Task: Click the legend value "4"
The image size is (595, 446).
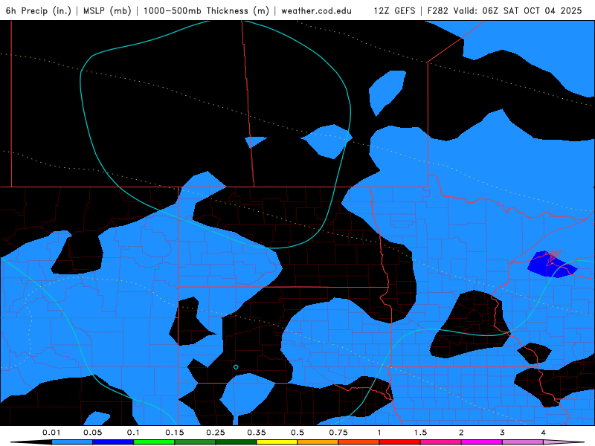Action: tap(544, 433)
